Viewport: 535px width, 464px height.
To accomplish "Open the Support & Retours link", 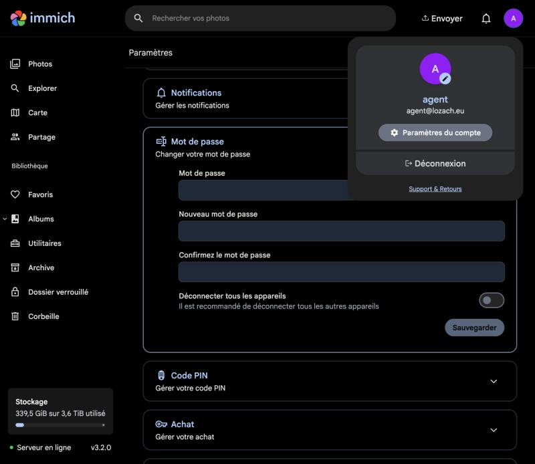I will [435, 189].
